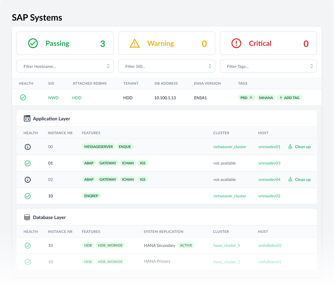This screenshot has width=334, height=290.
Task: Filter systems by Critical card
Action: pyautogui.click(x=269, y=43)
